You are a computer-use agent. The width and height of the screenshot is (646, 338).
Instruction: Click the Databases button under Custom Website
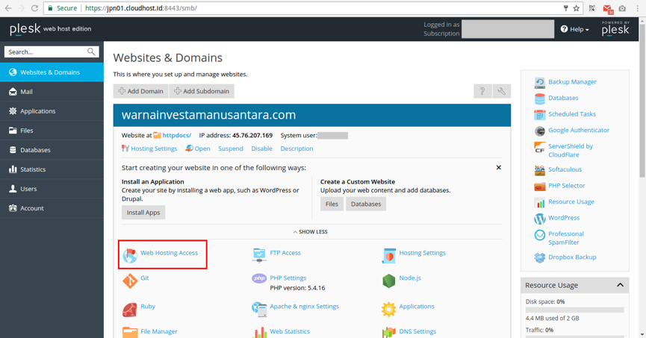pos(366,204)
